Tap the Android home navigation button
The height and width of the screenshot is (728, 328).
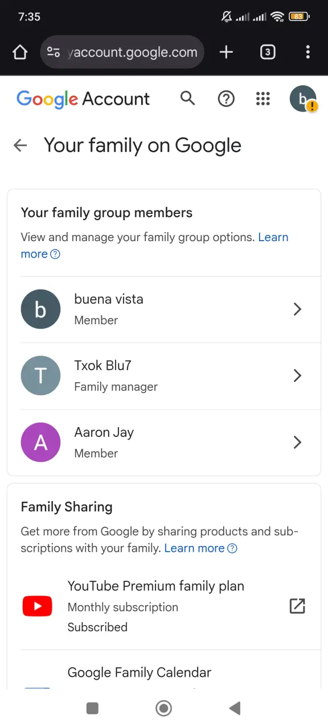point(164,708)
